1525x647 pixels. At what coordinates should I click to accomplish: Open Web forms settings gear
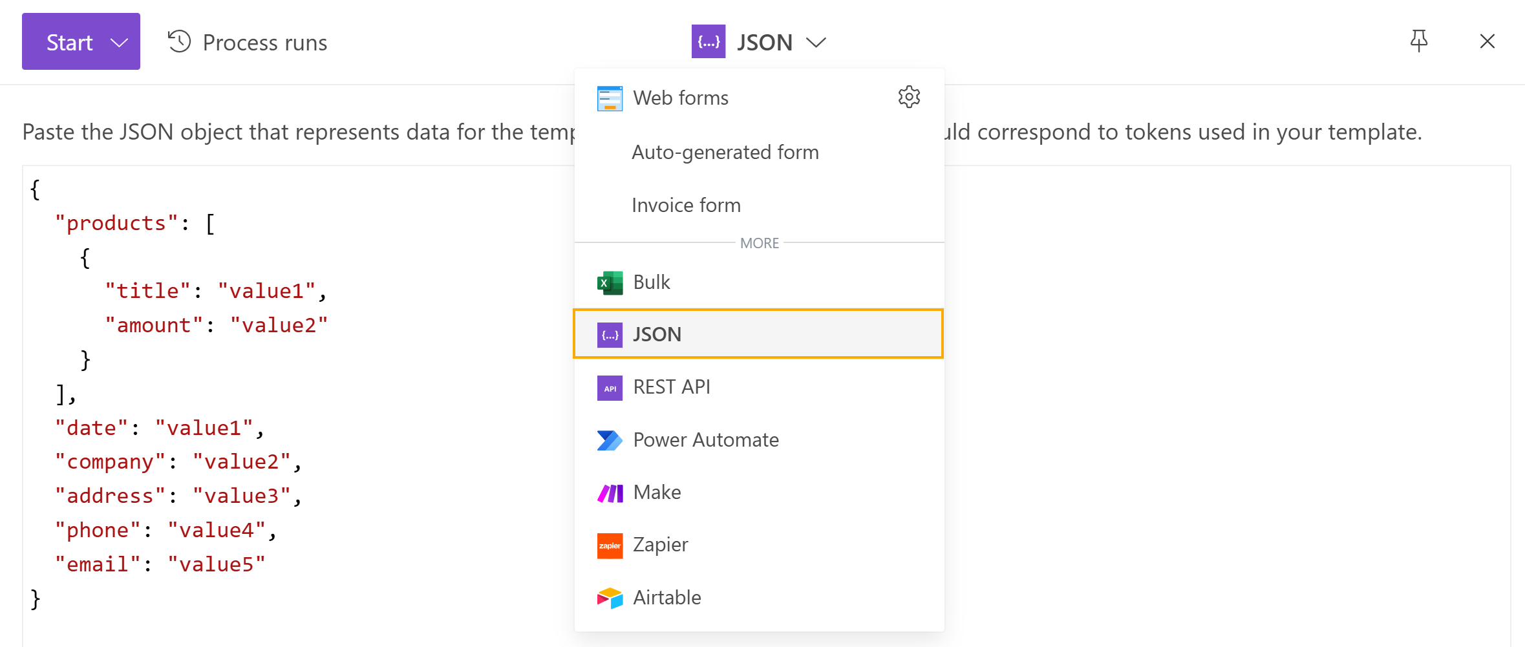909,97
